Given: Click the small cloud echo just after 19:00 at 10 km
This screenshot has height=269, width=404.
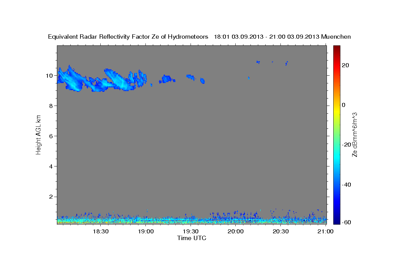Looking at the screenshot, I should (167, 79).
